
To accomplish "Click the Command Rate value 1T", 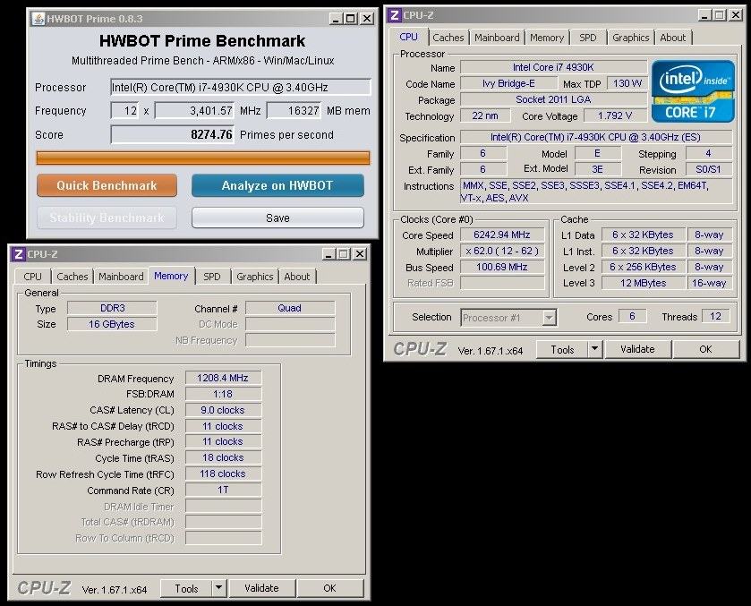I will [223, 490].
